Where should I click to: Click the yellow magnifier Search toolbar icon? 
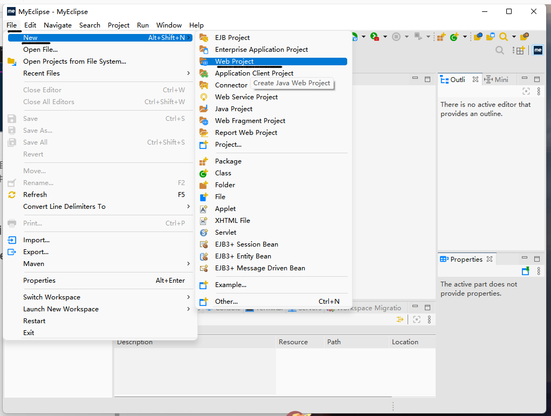pyautogui.click(x=504, y=37)
